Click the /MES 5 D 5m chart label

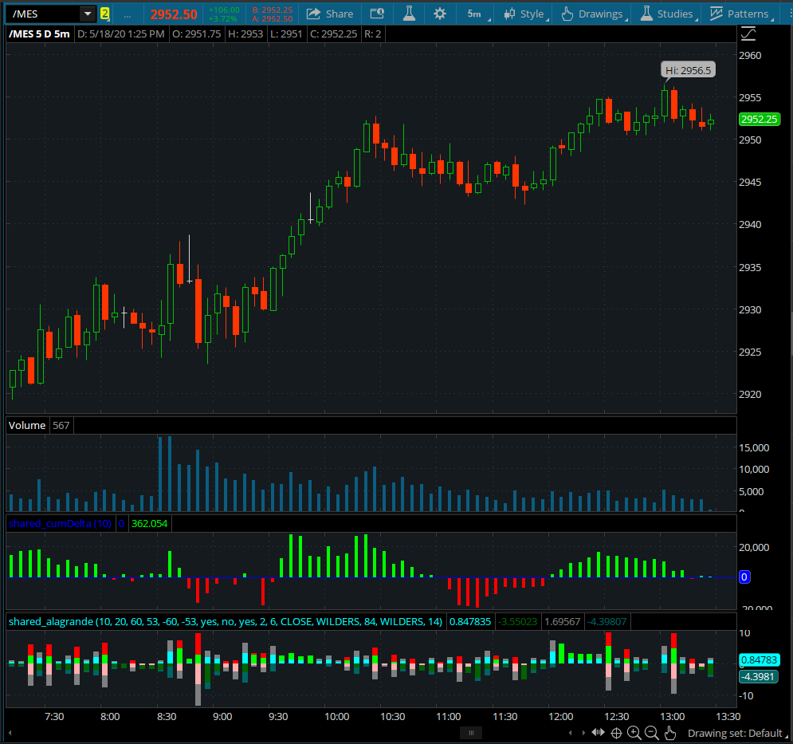[x=39, y=34]
